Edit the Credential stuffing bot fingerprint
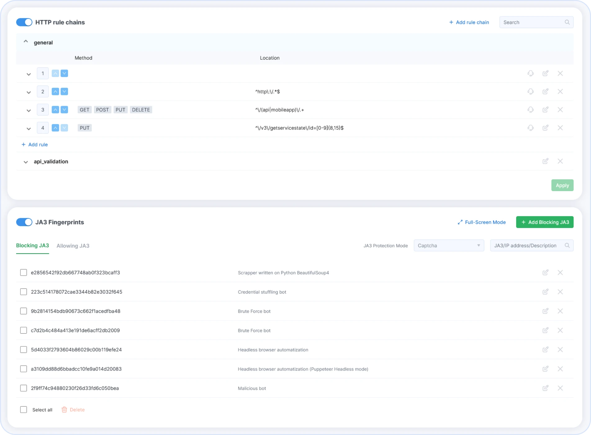591x435 pixels. pyautogui.click(x=545, y=292)
